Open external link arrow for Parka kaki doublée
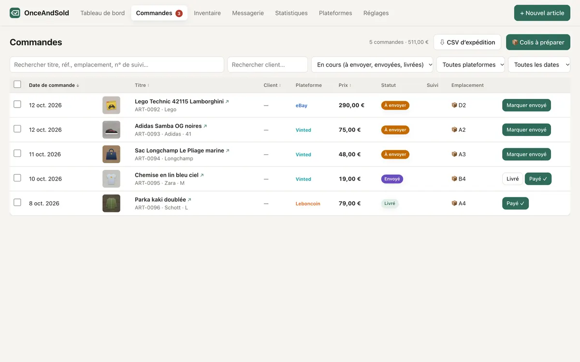 pyautogui.click(x=189, y=200)
